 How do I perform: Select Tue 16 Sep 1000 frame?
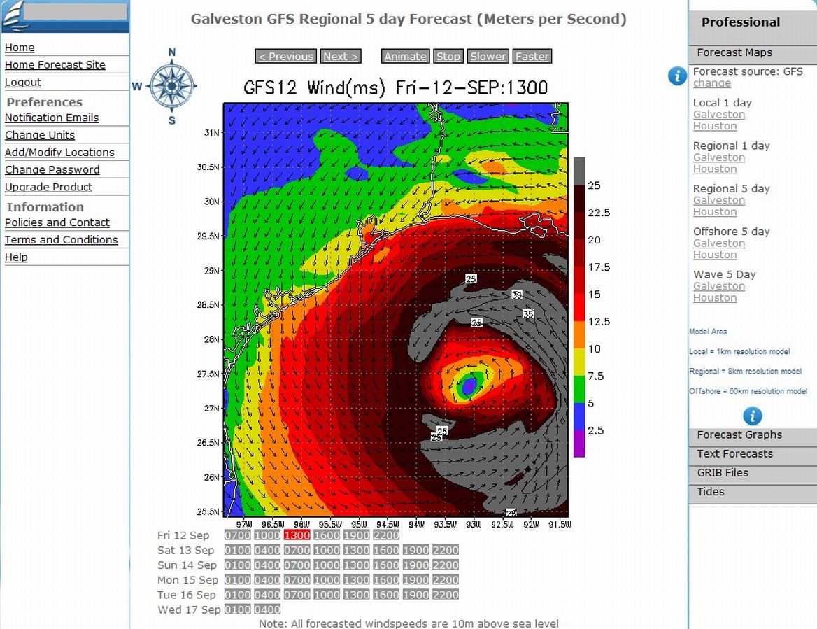point(327,595)
